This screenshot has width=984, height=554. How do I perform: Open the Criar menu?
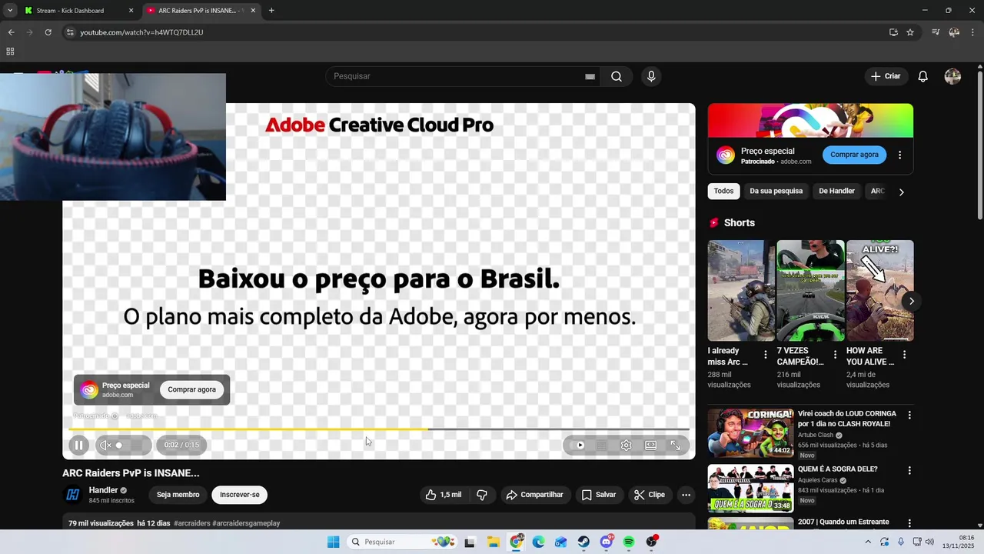(x=886, y=76)
